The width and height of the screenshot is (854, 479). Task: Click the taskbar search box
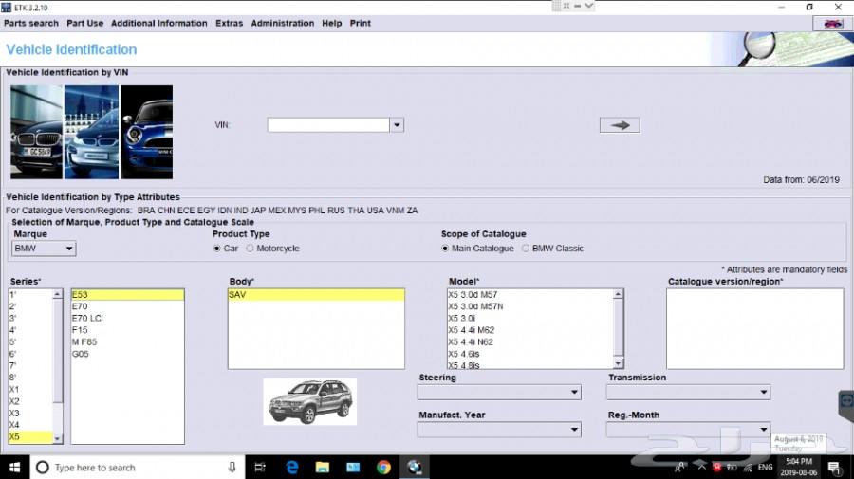point(138,467)
